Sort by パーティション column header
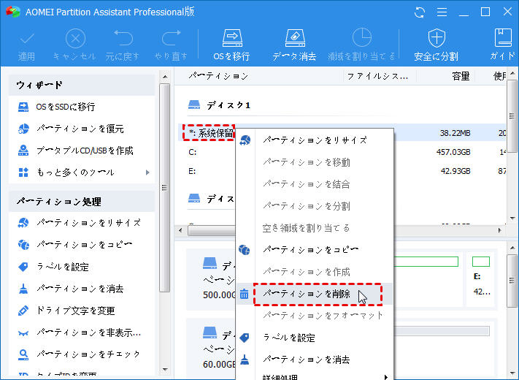This screenshot has height=380, width=519. pyautogui.click(x=218, y=76)
